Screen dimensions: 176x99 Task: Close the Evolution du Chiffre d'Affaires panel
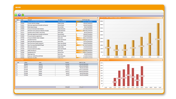click(x=163, y=18)
